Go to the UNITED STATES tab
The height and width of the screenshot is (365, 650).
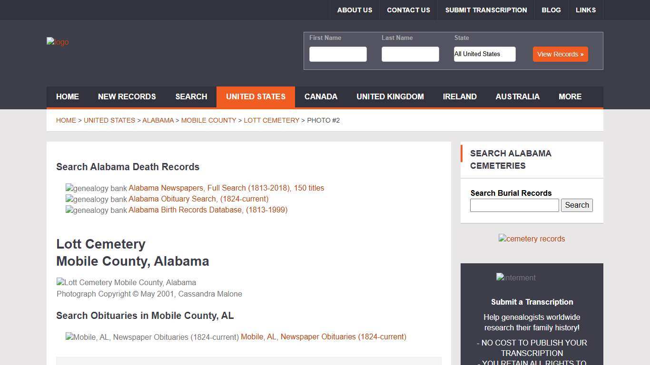pos(256,97)
